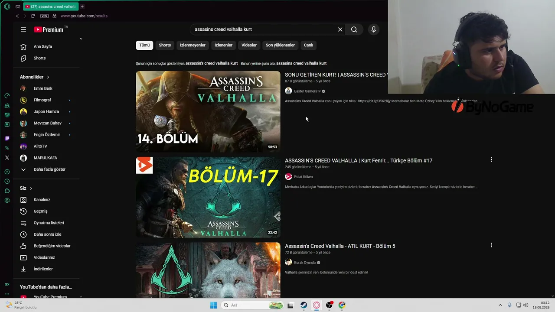Screen dimensions: 555x312
Task: Open the Windows Start menu
Action: click(213, 305)
